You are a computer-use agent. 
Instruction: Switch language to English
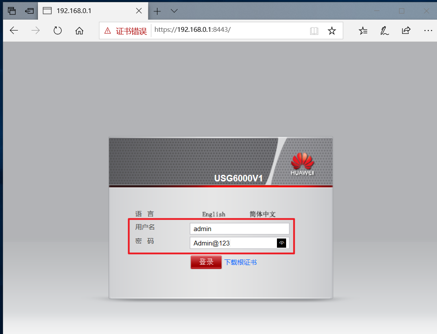click(x=214, y=214)
